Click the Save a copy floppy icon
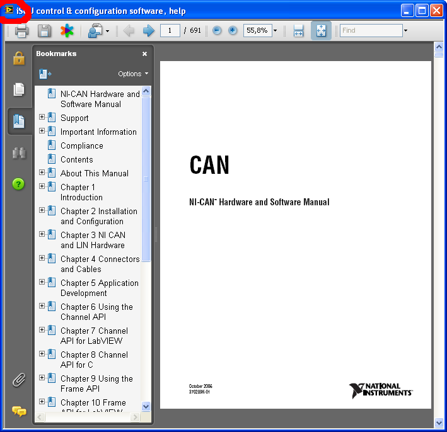This screenshot has width=447, height=432. pos(45,30)
